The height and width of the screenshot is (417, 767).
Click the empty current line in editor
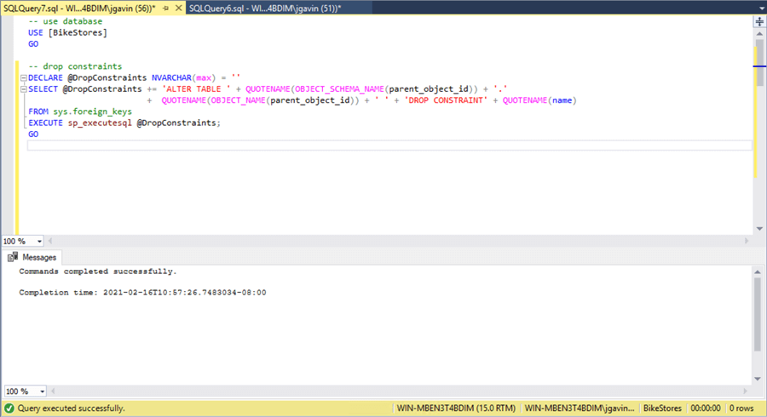[x=389, y=146]
